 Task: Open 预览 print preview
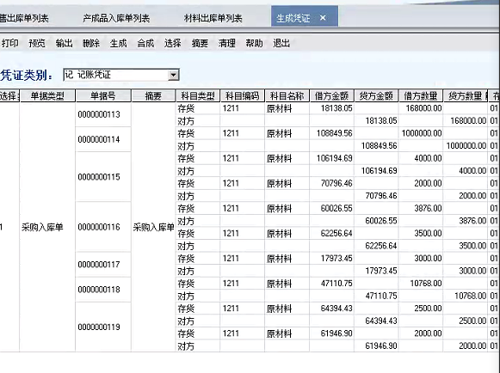37,43
